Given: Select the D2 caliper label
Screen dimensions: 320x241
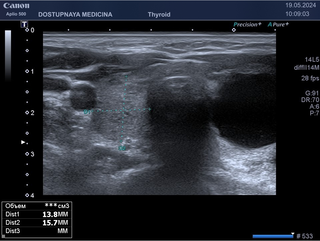Looking at the screenshot, I should 122,148.
